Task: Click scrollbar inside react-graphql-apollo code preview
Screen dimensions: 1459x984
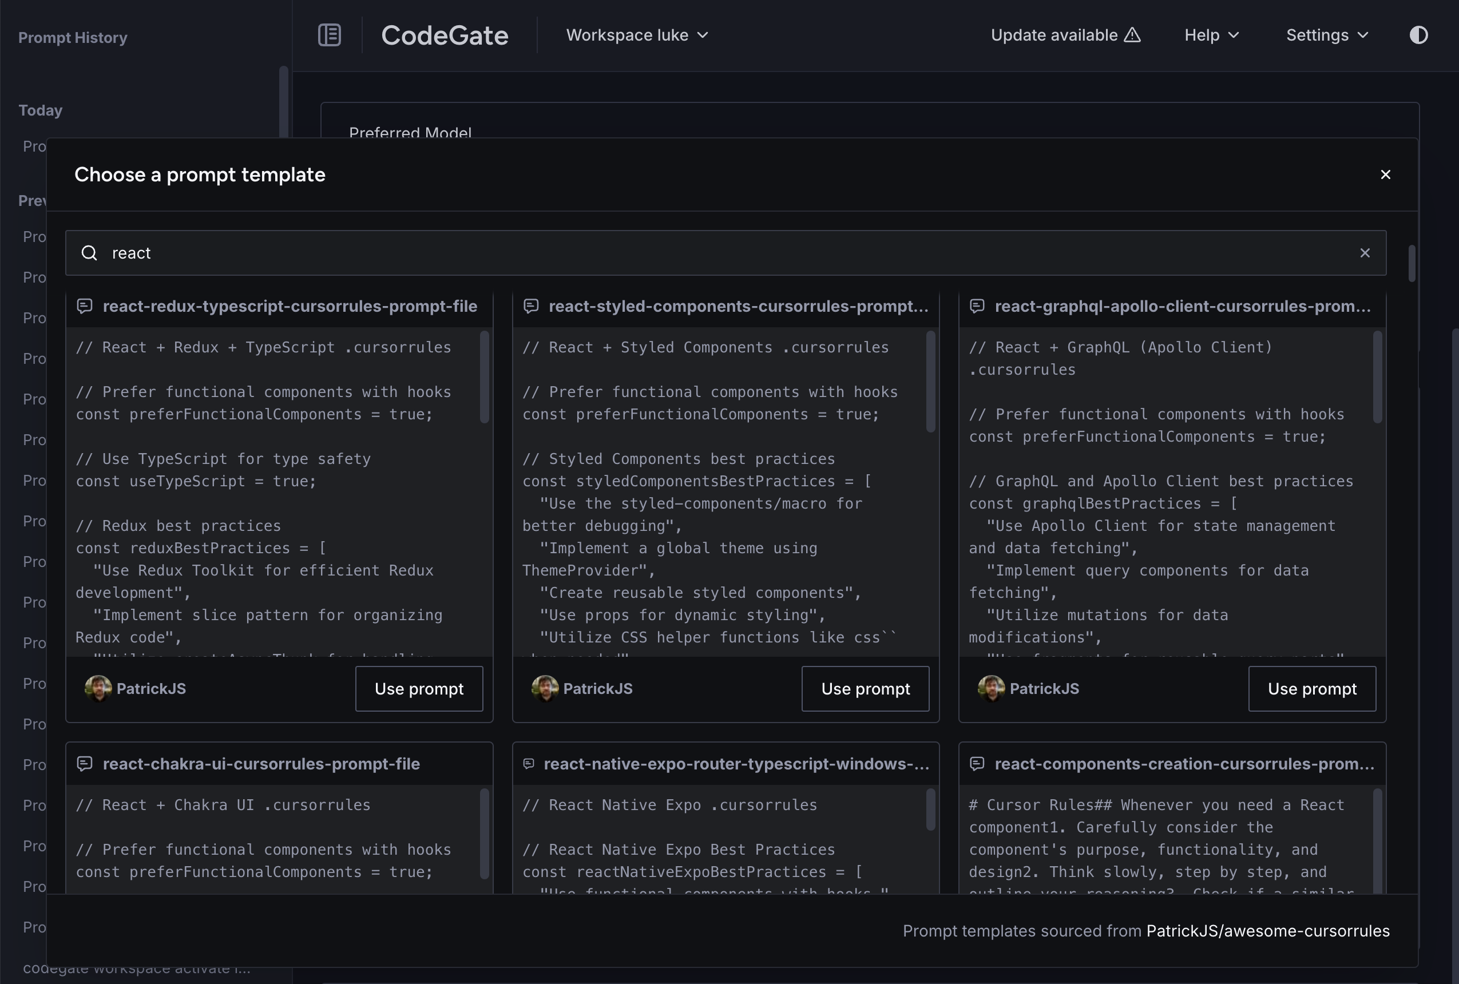Action: 1377,377
